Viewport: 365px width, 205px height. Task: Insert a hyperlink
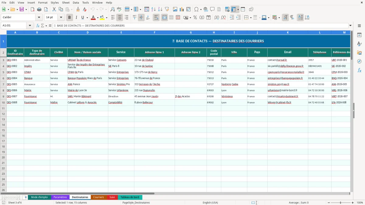click(x=206, y=9)
